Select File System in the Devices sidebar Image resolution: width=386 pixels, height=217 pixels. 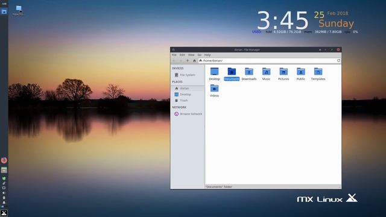[187, 75]
